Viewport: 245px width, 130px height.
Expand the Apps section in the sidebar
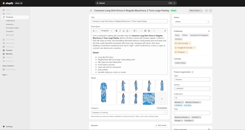pos(5,75)
